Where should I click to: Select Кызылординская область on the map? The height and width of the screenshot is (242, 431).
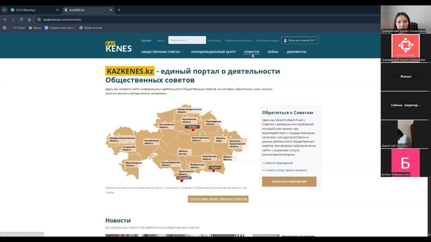pos(170,164)
